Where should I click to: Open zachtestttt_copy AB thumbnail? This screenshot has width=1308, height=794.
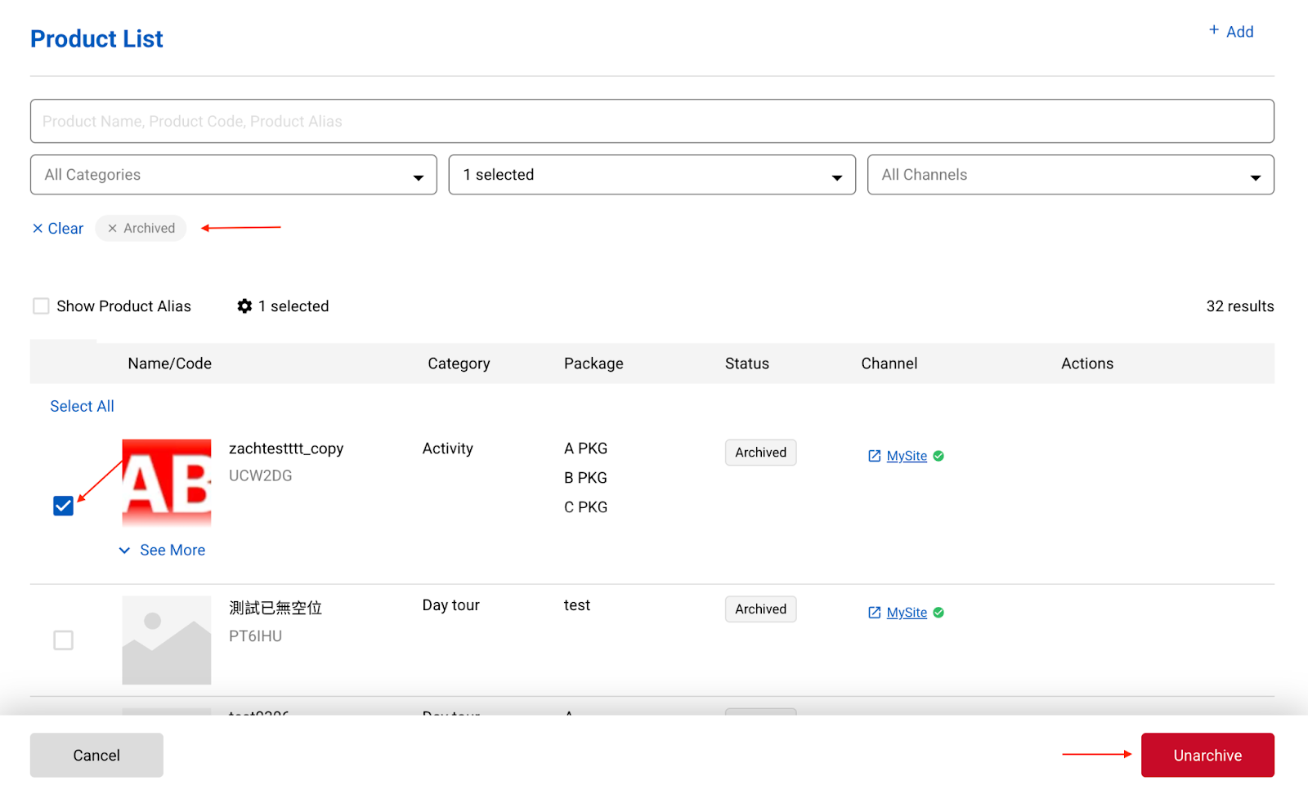click(167, 483)
